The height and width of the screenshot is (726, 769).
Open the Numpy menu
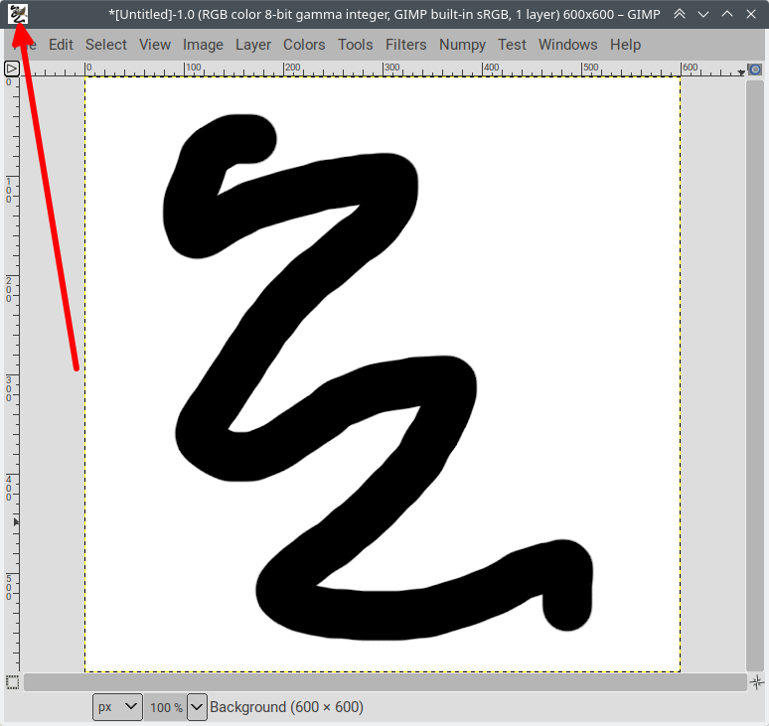[x=462, y=45]
